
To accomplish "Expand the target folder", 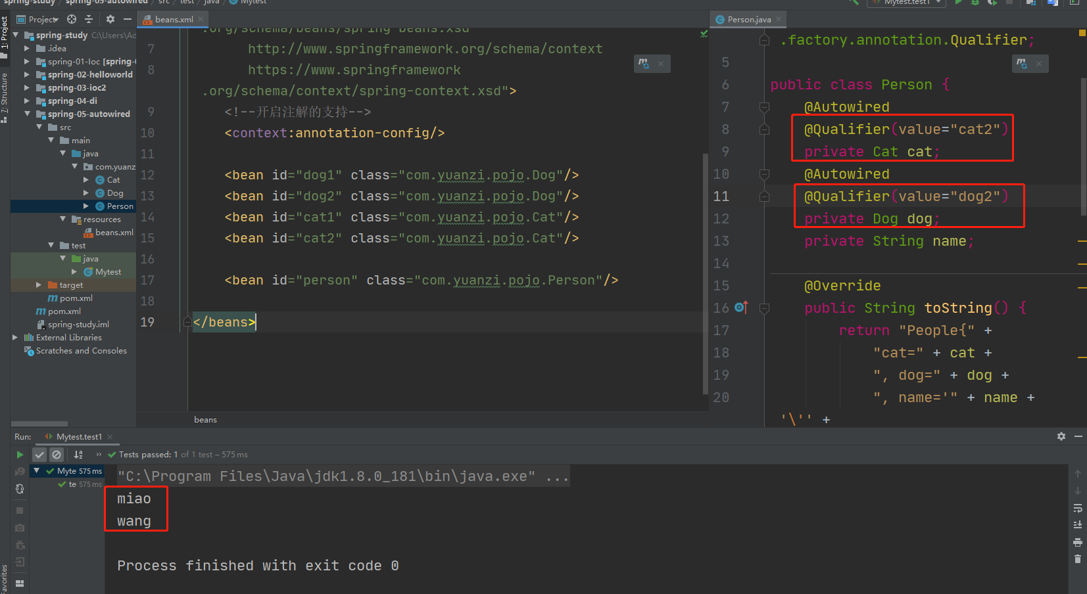I will [39, 285].
